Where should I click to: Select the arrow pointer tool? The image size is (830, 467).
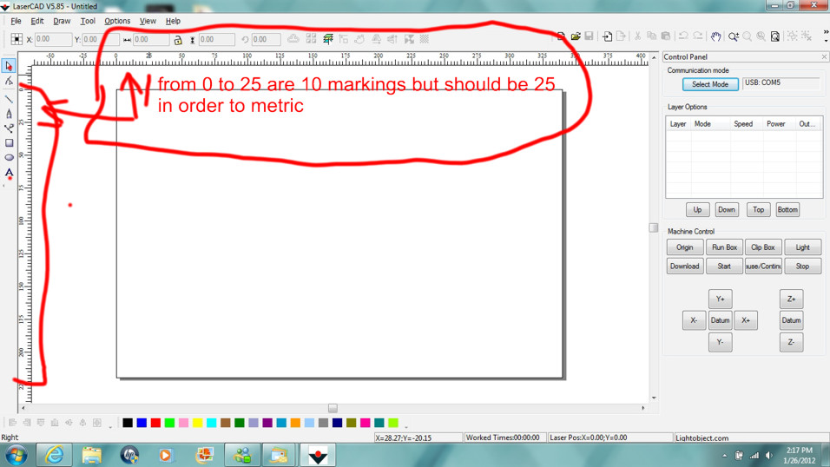pyautogui.click(x=9, y=66)
